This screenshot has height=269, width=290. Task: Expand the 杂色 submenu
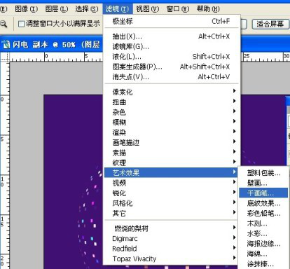(x=172, y=112)
